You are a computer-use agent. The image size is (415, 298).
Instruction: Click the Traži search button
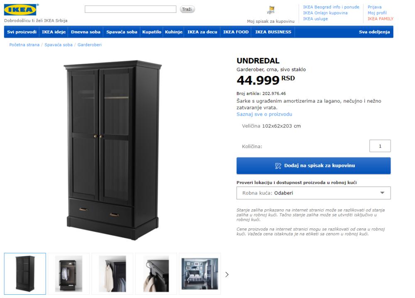click(187, 9)
